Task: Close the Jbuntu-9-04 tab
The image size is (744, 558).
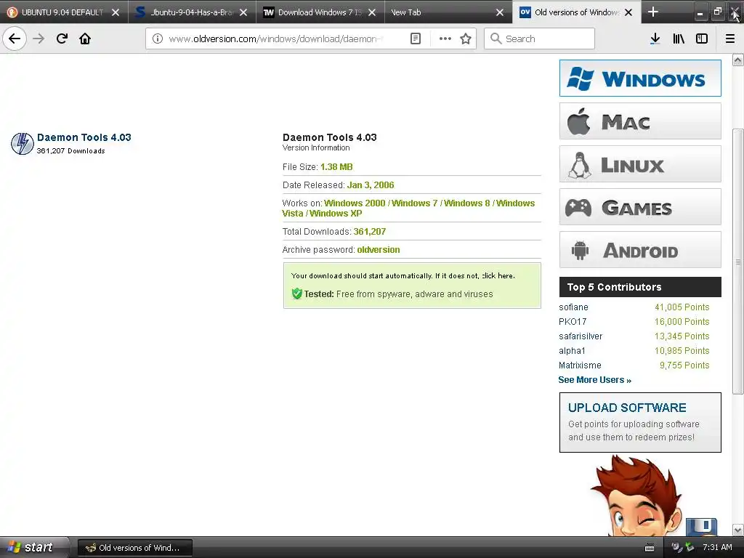Action: [x=243, y=12]
